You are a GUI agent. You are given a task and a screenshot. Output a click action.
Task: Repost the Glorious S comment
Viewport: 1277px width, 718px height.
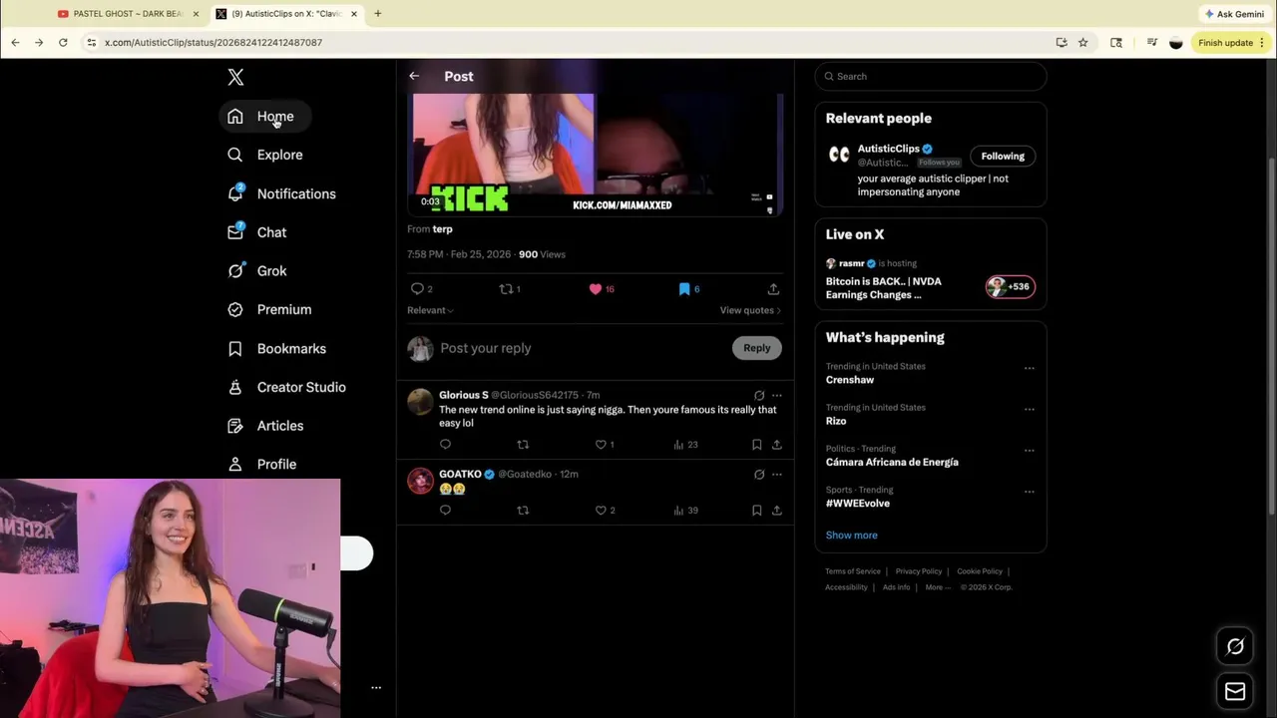(523, 445)
